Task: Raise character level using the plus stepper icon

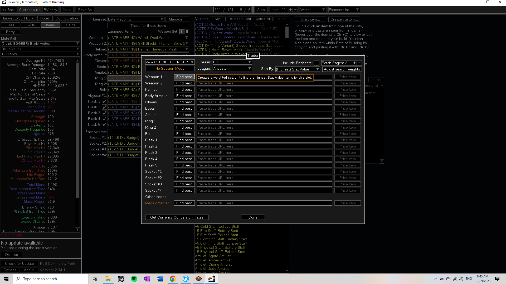Action: coord(291,9)
